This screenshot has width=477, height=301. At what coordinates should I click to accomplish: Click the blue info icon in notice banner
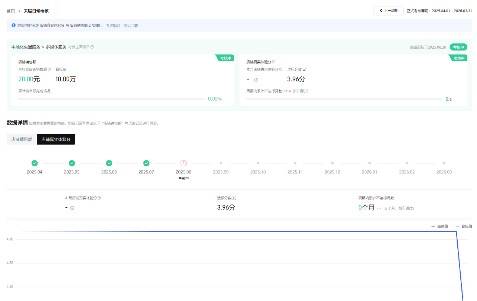(14, 26)
